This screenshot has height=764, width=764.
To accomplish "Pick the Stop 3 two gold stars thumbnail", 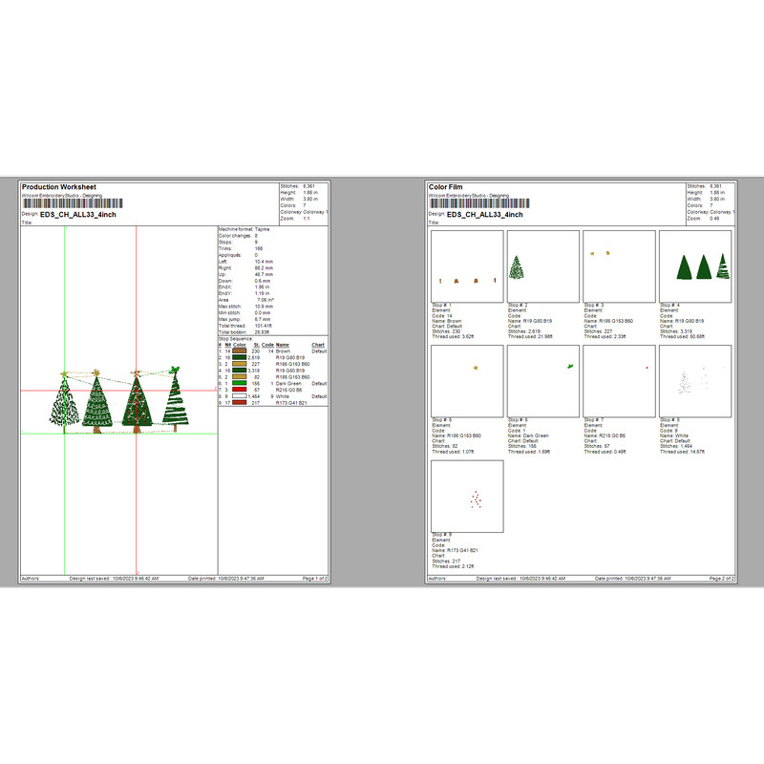I will pyautogui.click(x=619, y=266).
